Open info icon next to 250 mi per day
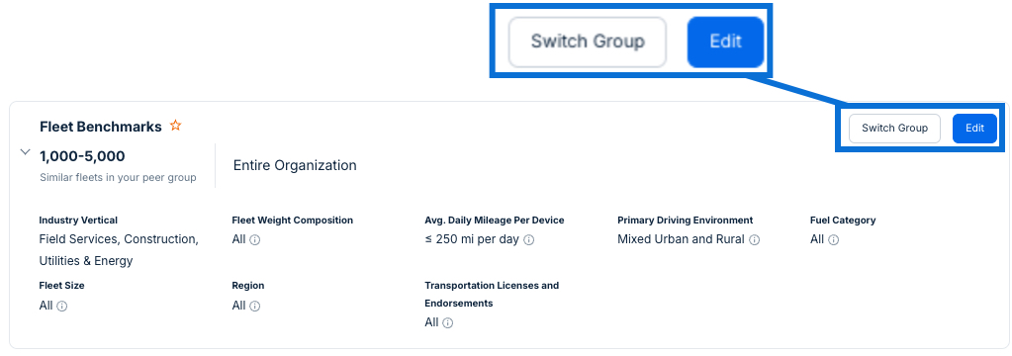 coord(528,240)
